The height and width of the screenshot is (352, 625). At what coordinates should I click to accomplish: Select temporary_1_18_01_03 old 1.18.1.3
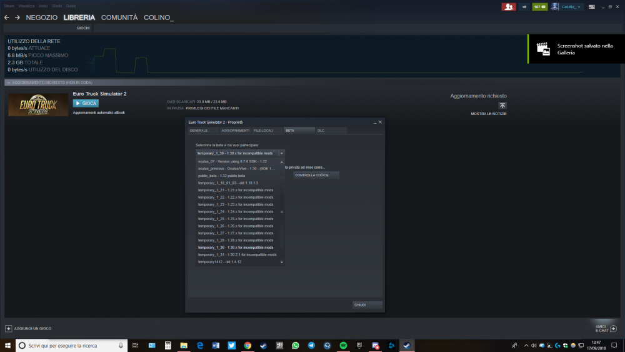[237, 183]
